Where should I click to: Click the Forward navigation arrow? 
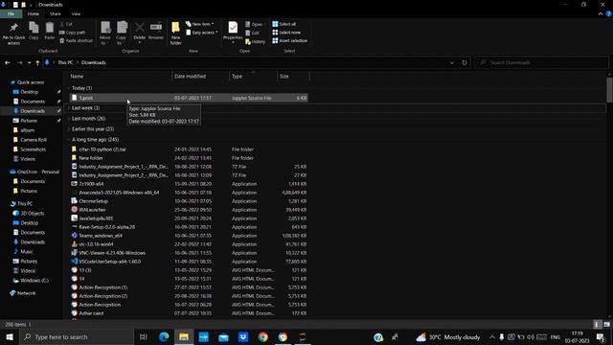(x=19, y=62)
